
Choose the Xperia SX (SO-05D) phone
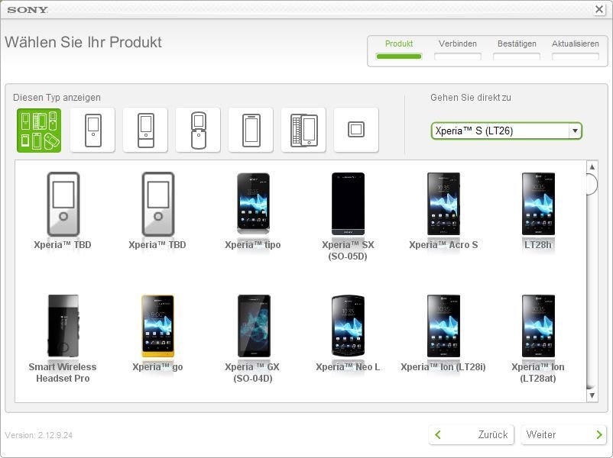[348, 217]
